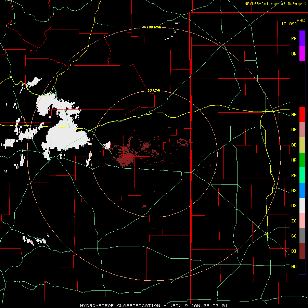Viewport: 308px width, 308px height.
Task: Click the RF purple legend swatch
Action: 302,38
